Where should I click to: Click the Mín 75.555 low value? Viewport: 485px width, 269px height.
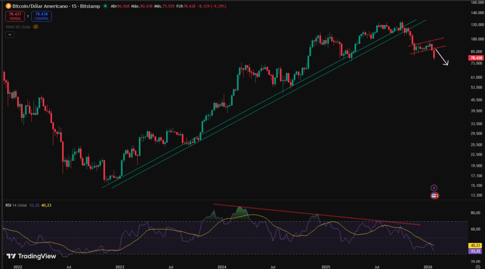pyautogui.click(x=164, y=6)
